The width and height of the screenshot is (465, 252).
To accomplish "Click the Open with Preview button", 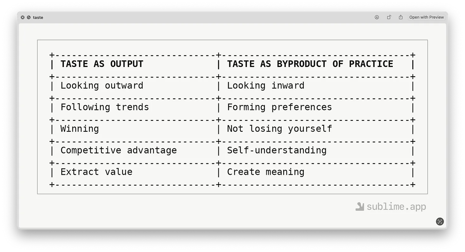I will 426,17.
